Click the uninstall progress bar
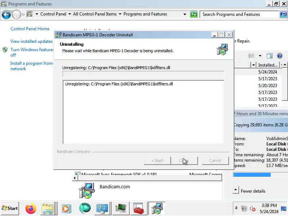This screenshot has height=216, width=288. pos(143,75)
